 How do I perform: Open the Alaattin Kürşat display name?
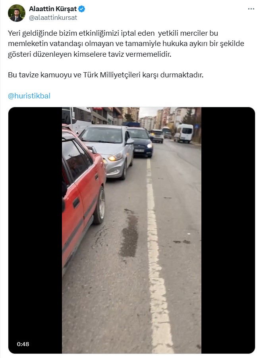(x=53, y=9)
